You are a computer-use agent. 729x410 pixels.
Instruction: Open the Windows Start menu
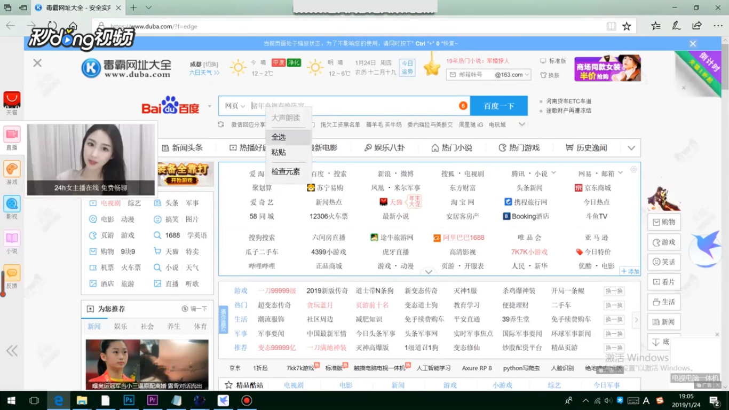pyautogui.click(x=11, y=400)
